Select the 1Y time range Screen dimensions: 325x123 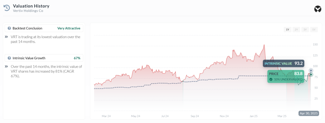tap(288, 30)
